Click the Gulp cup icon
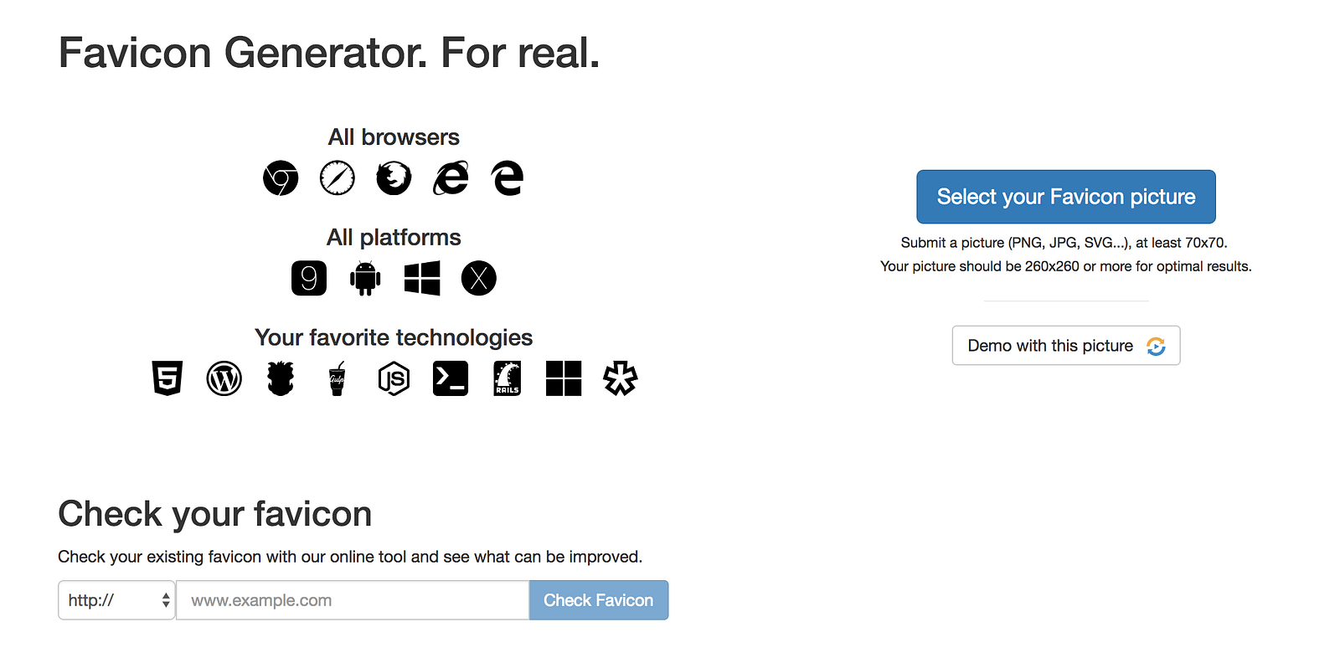Screen dimensions: 1340x653 (338, 378)
